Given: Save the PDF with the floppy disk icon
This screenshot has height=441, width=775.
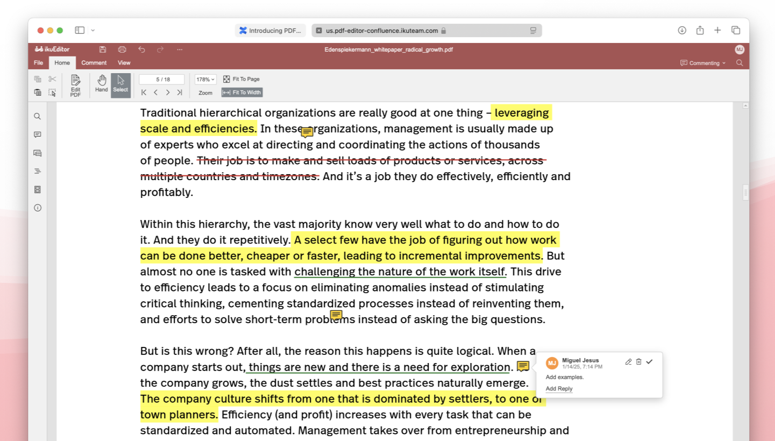Looking at the screenshot, I should coord(103,49).
